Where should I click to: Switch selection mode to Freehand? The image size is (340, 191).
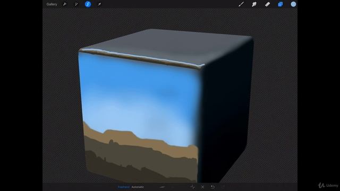(x=124, y=187)
